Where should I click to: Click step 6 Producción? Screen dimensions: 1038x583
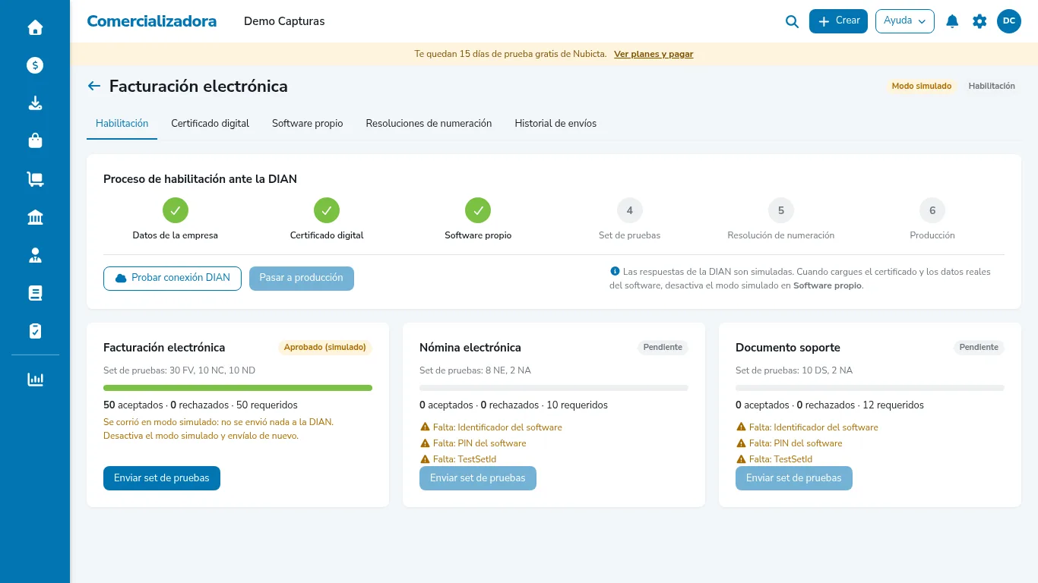tap(932, 219)
